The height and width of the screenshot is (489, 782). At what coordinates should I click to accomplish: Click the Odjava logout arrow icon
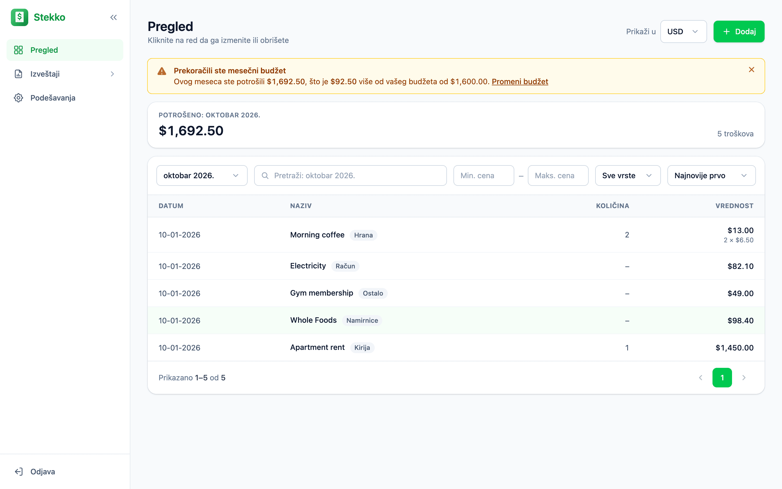(18, 472)
